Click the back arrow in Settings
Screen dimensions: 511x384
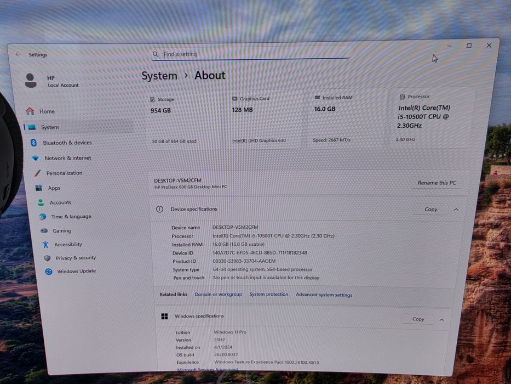click(x=18, y=54)
